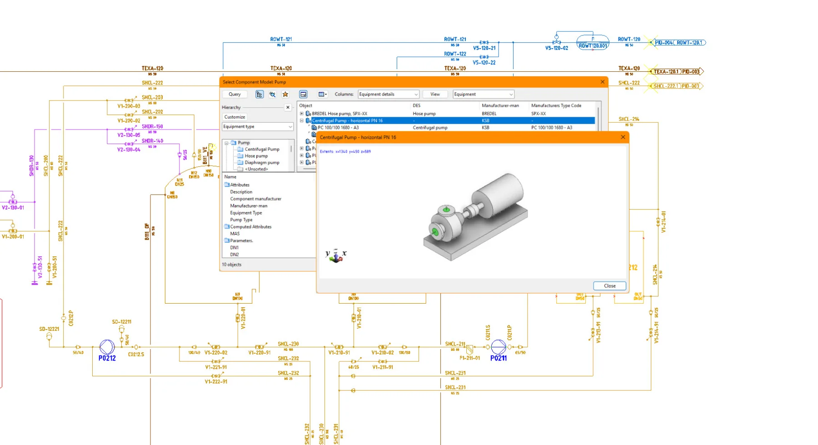Expand the BREDEL Hose pump row

pos(301,114)
